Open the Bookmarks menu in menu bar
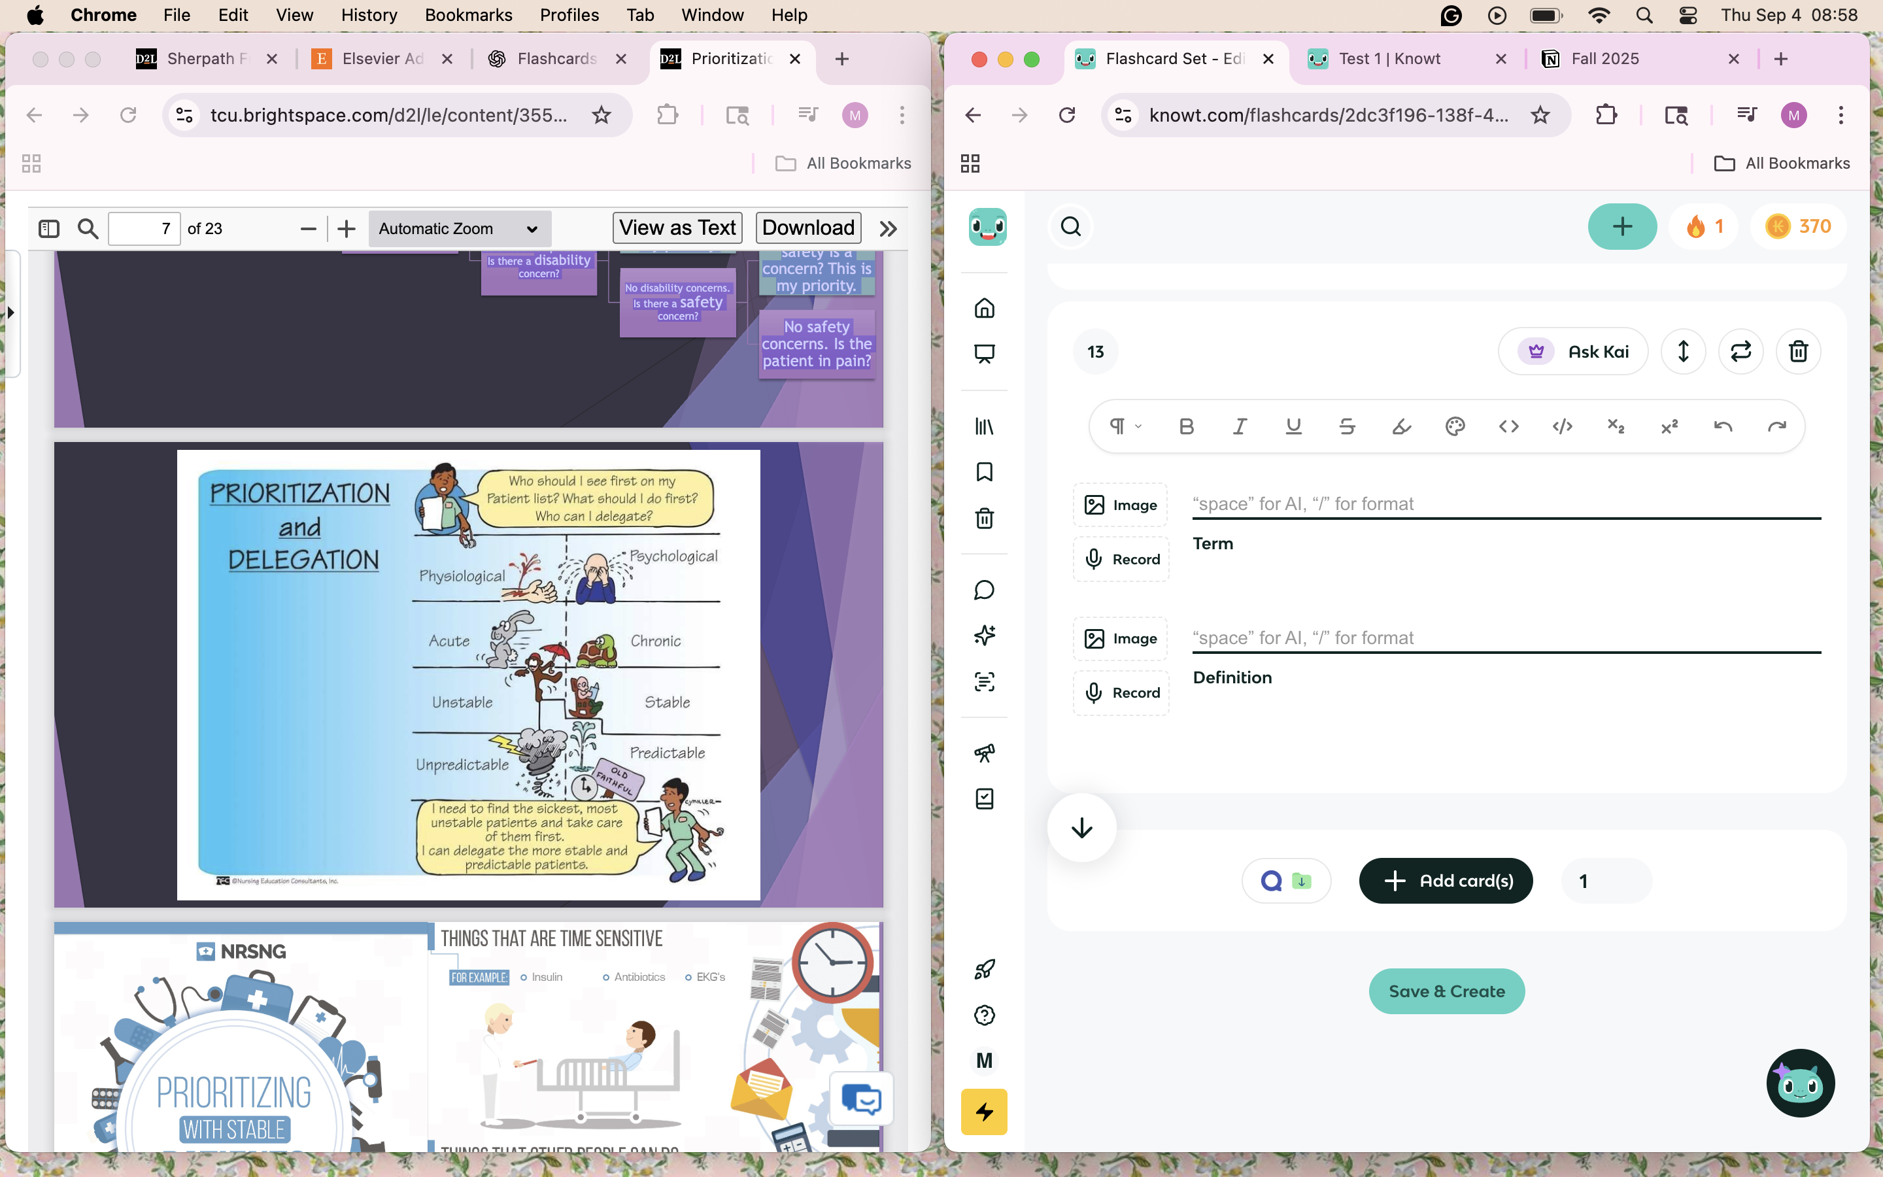Screen dimensions: 1883x1177 (x=467, y=15)
